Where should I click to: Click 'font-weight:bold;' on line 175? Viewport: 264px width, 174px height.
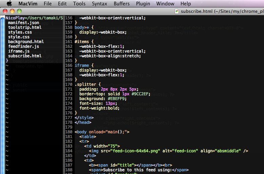(99, 108)
